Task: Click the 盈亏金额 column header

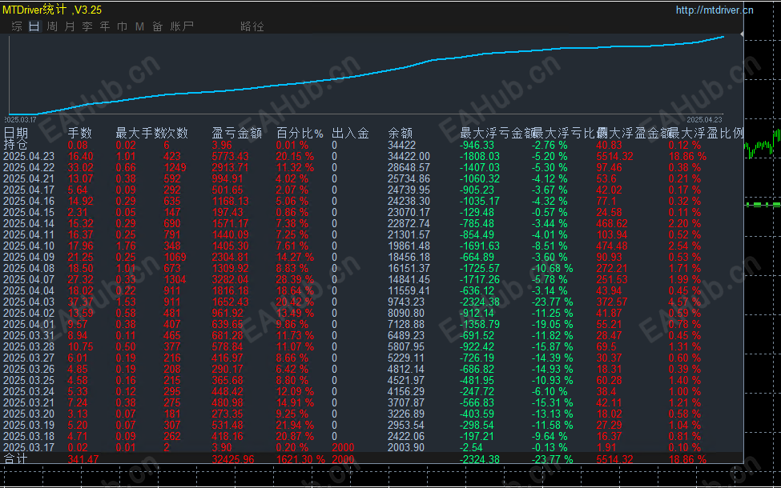Action: click(x=236, y=133)
